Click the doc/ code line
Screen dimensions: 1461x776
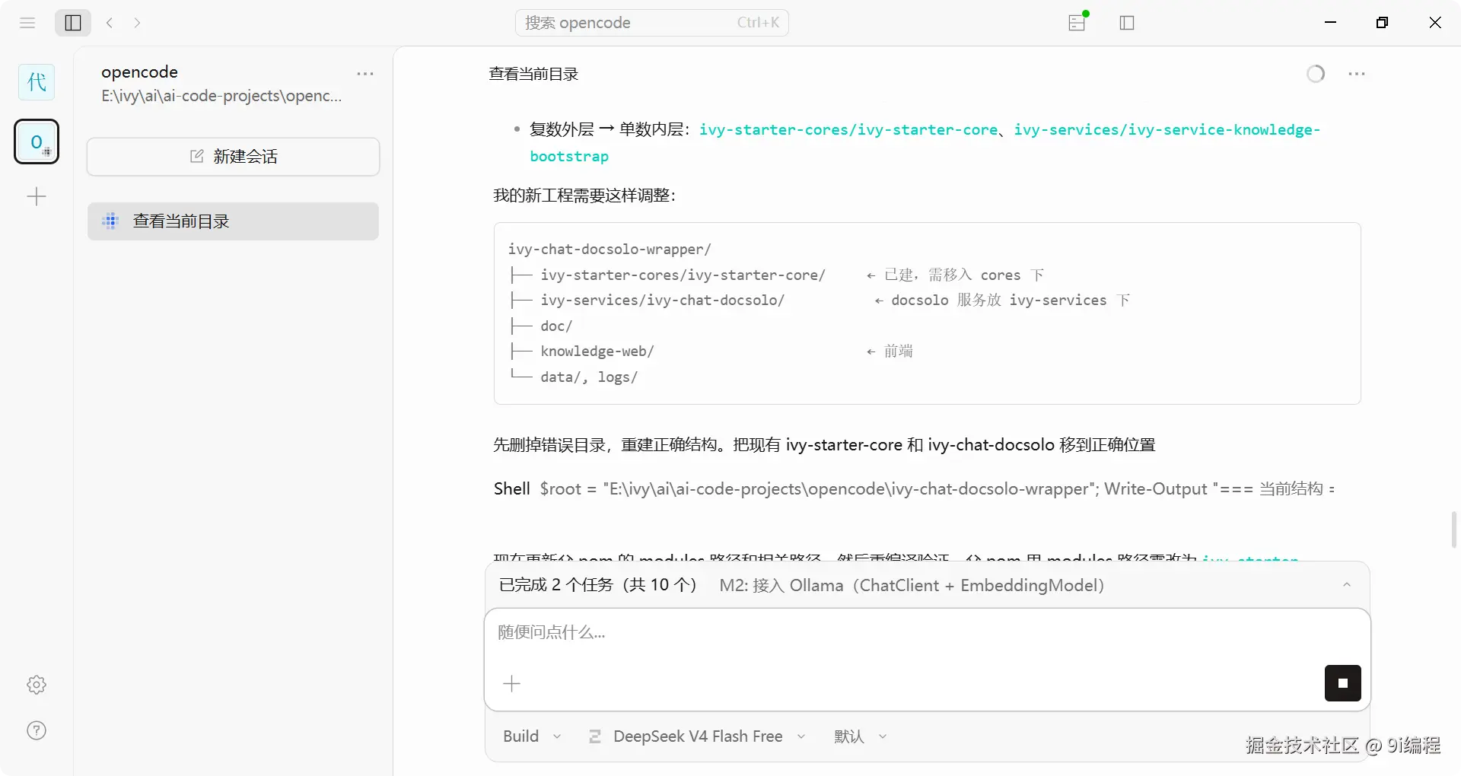(x=556, y=326)
